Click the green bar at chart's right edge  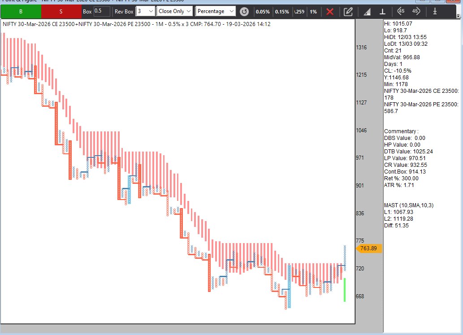point(345,290)
